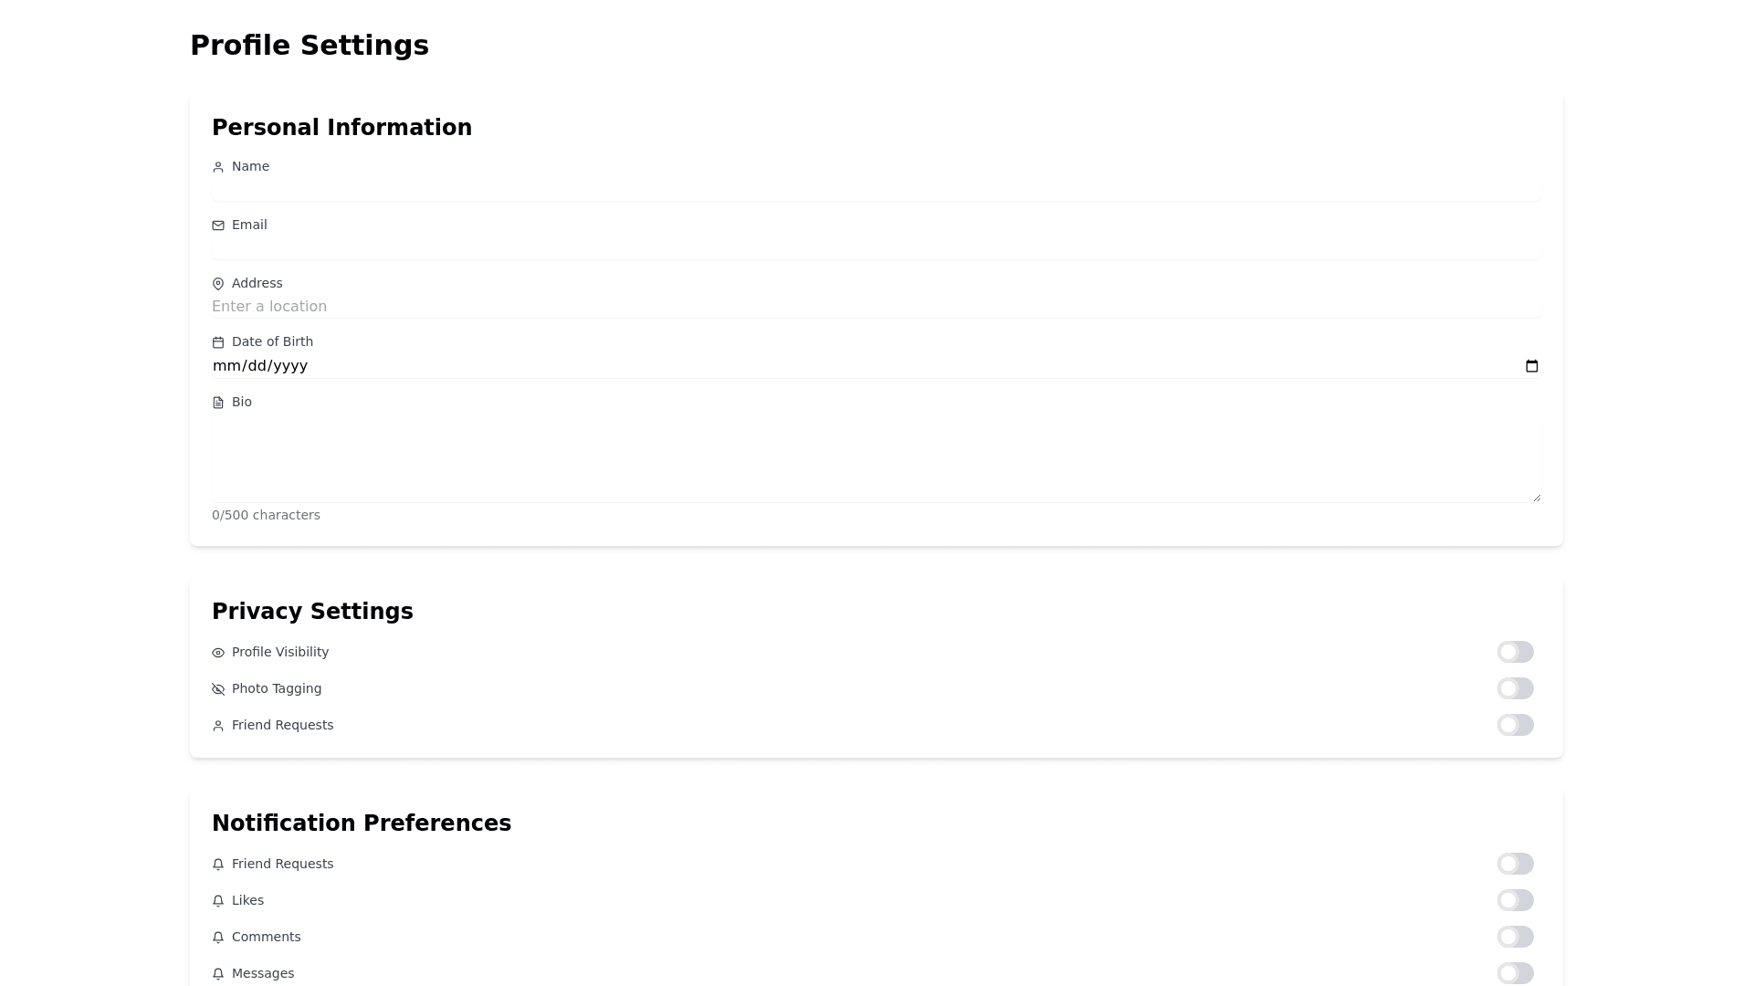Click inside the Bio text area

tap(876, 461)
